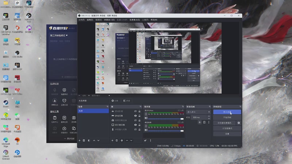Undock the 控制按钮 controls panel pop-out icon
This screenshot has width=292, height=164.
tap(241, 107)
